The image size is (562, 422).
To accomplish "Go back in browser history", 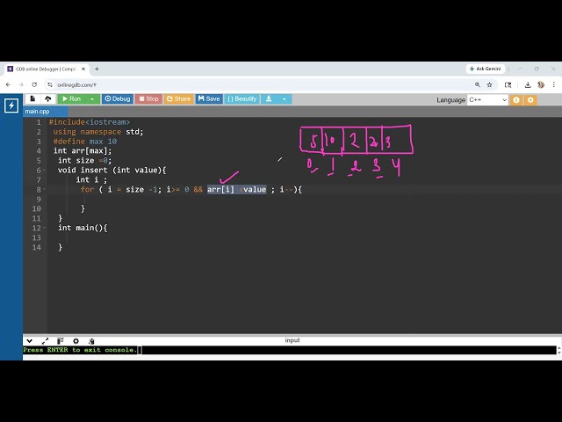I will coord(8,85).
